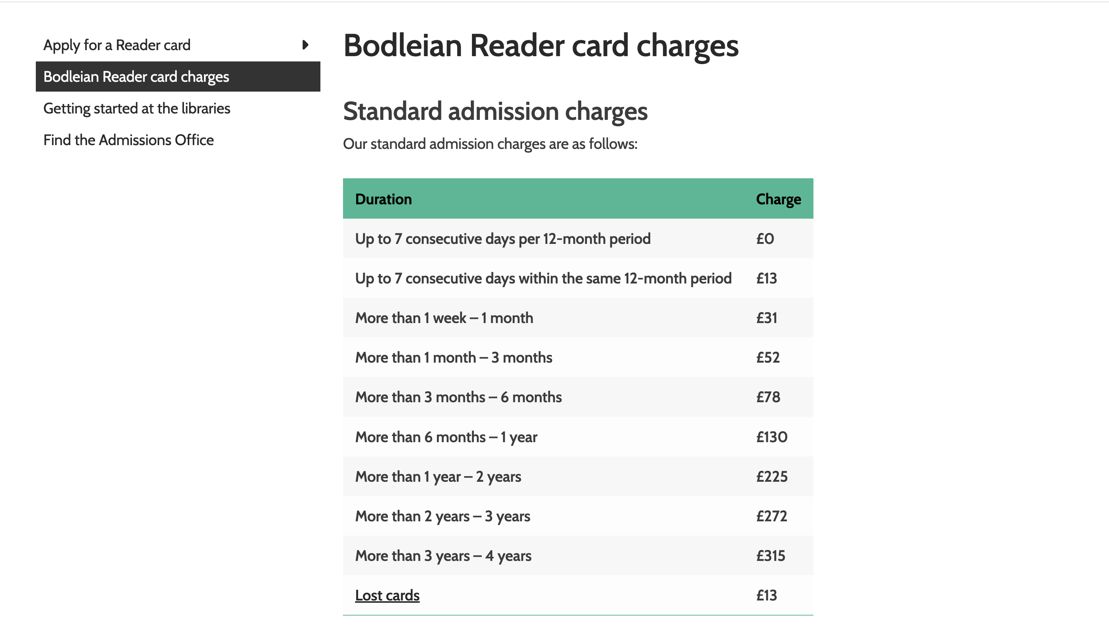Image resolution: width=1109 pixels, height=628 pixels.
Task: Follow the Lost cards link
Action: click(387, 596)
